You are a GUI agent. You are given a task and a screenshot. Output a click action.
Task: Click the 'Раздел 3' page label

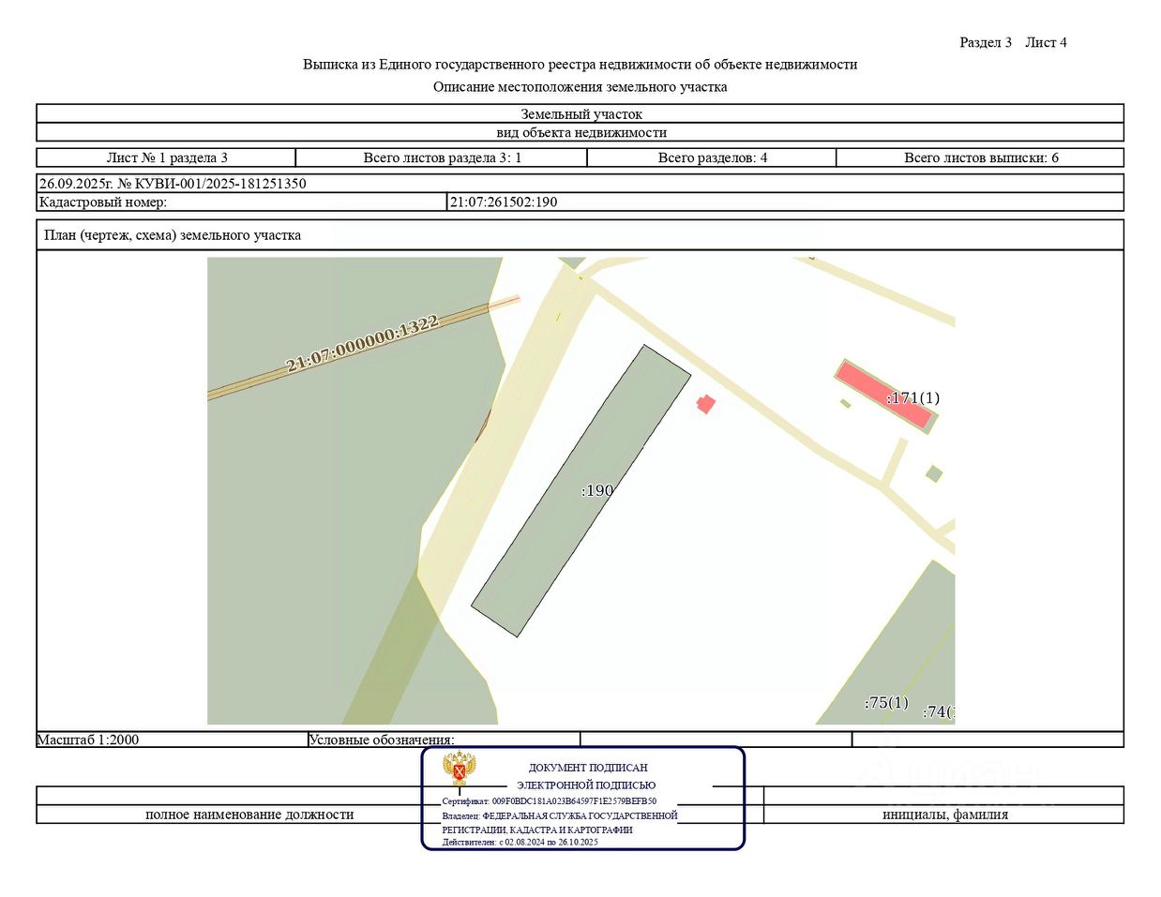[x=986, y=42]
